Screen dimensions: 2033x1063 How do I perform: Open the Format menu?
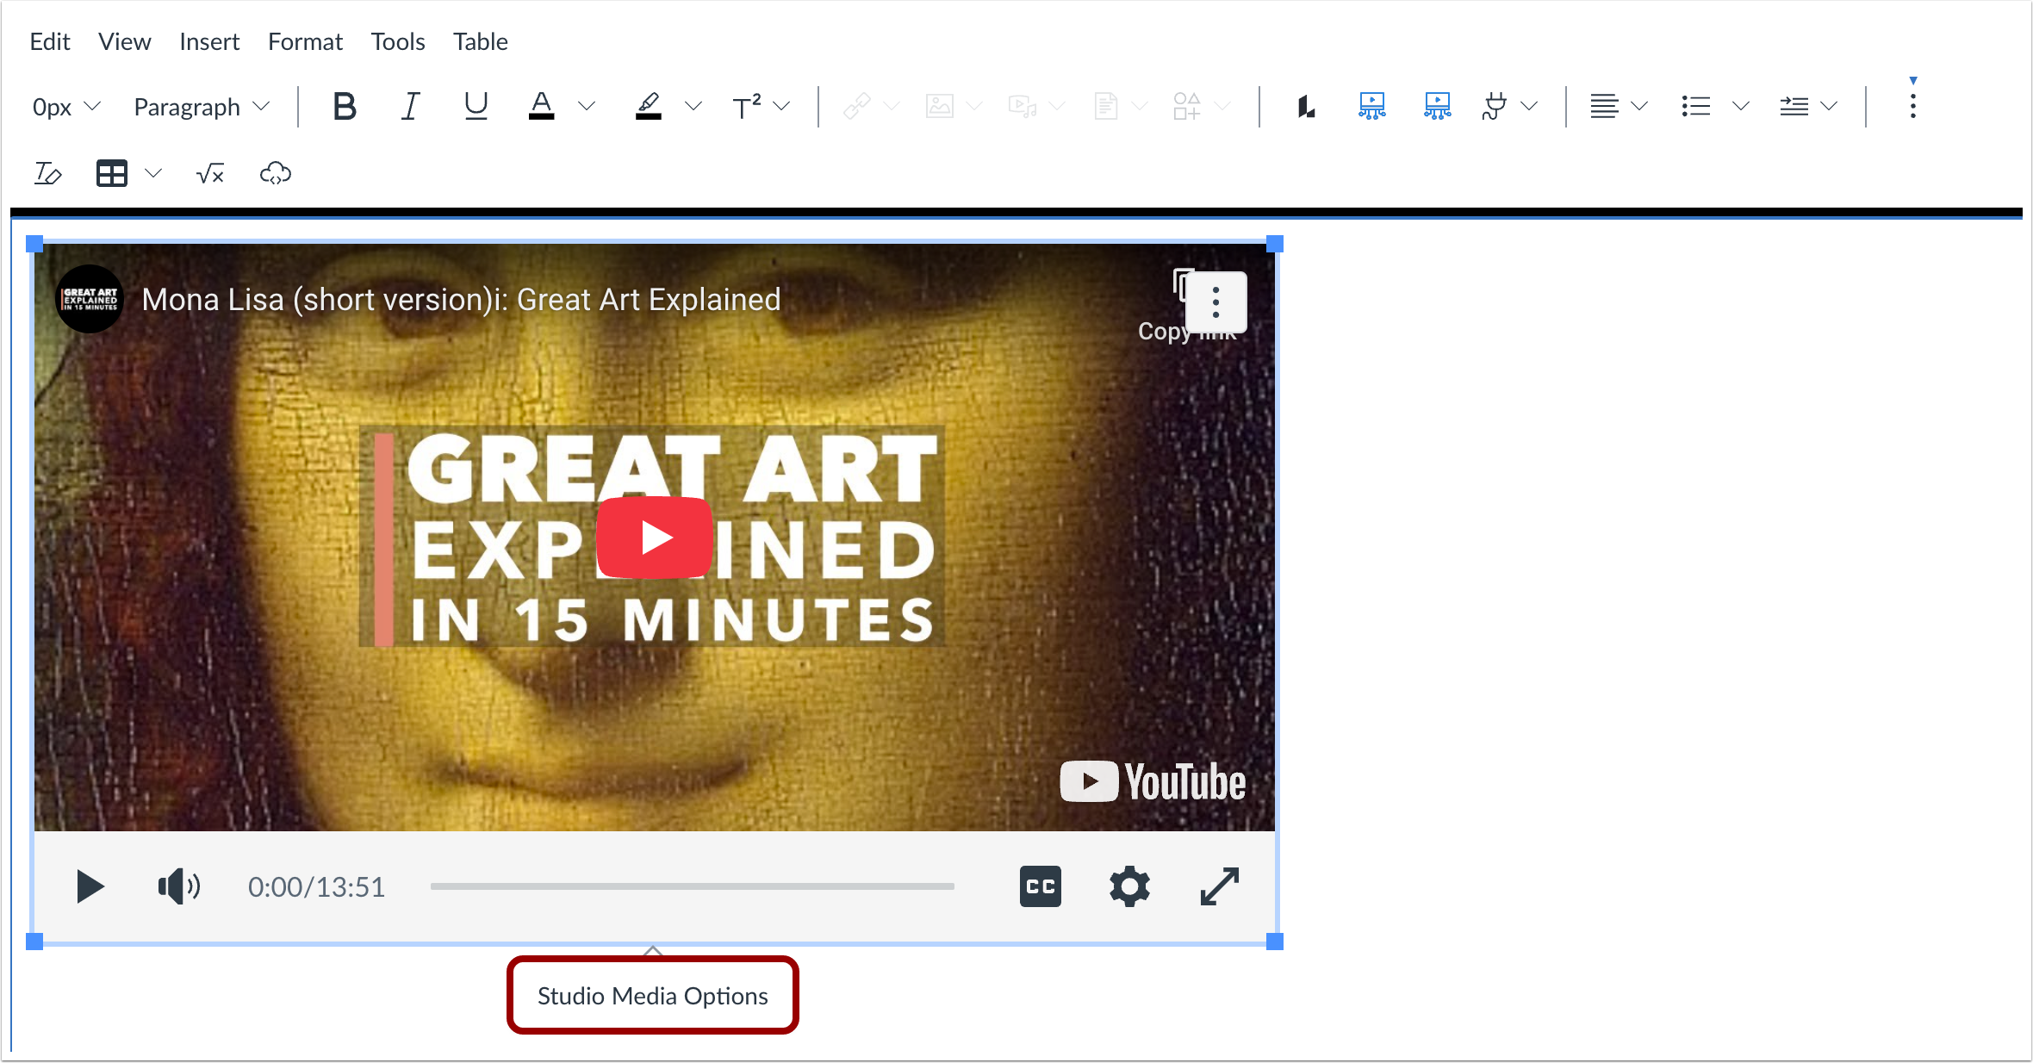pyautogui.click(x=305, y=40)
